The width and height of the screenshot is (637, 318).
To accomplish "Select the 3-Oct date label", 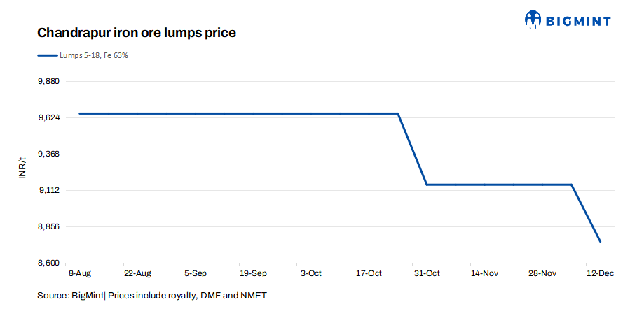I will click(x=310, y=273).
